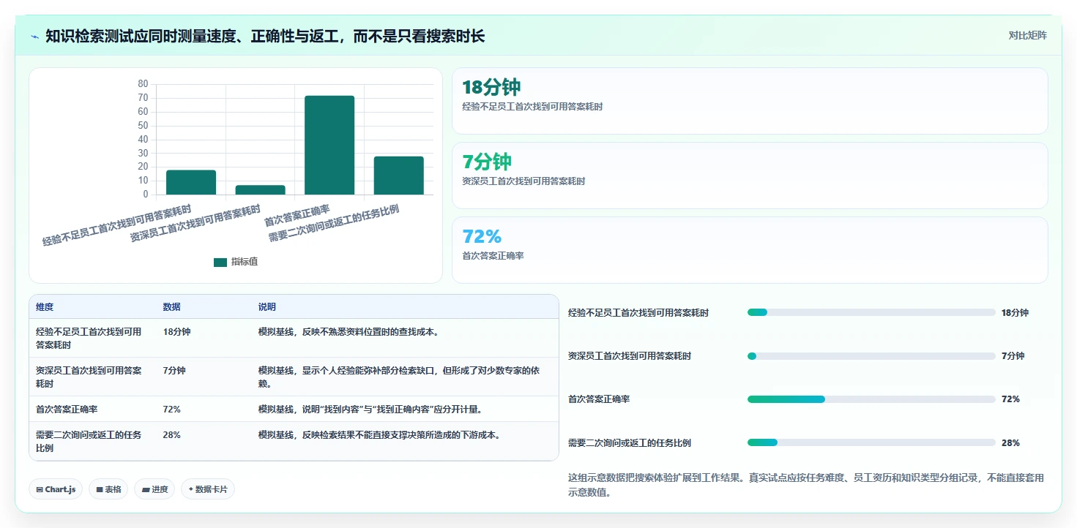Select the large 7分钟 card value
Image resolution: width=1077 pixels, height=528 pixels.
[487, 162]
